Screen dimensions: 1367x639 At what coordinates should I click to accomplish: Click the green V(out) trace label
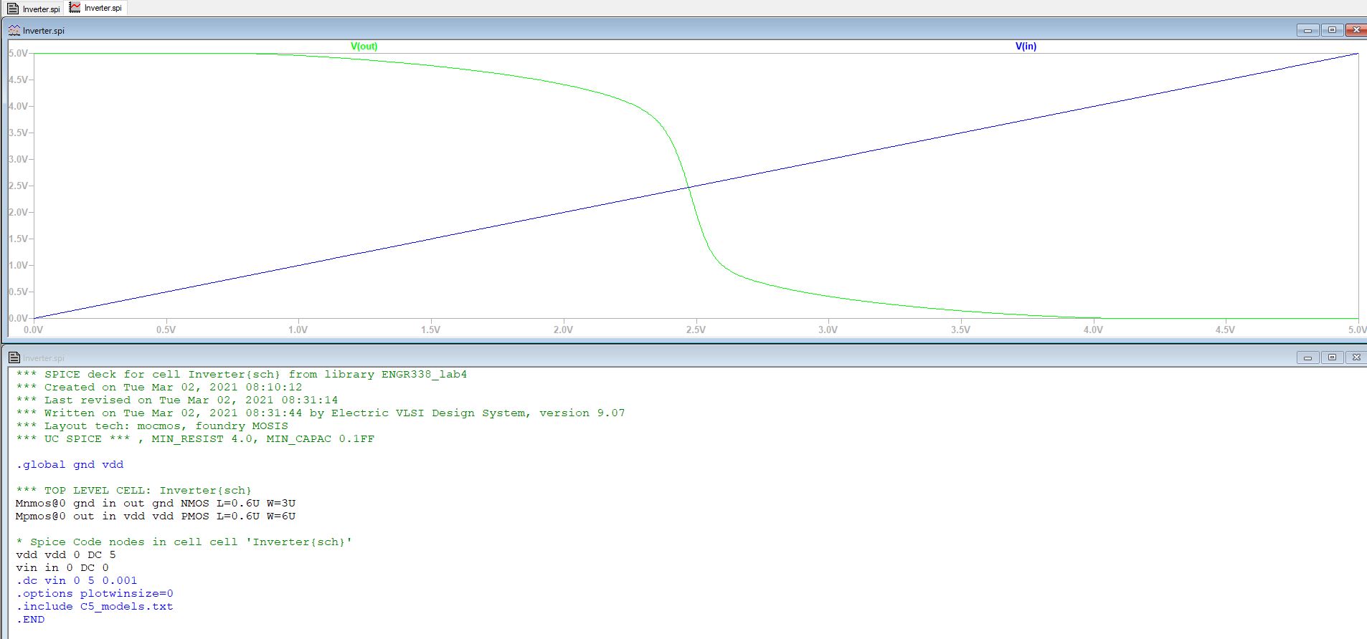pos(364,46)
